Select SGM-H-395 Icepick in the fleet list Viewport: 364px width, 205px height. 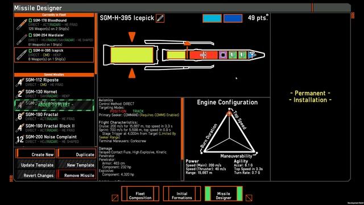54,55
